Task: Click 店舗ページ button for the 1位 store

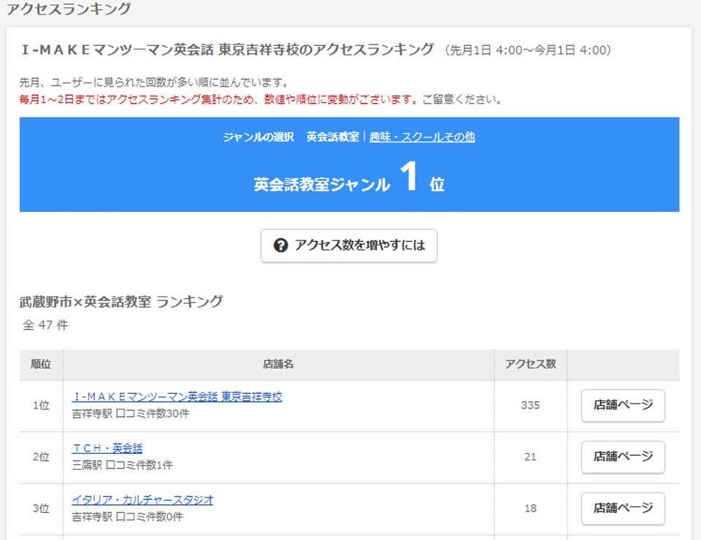Action: pos(623,406)
